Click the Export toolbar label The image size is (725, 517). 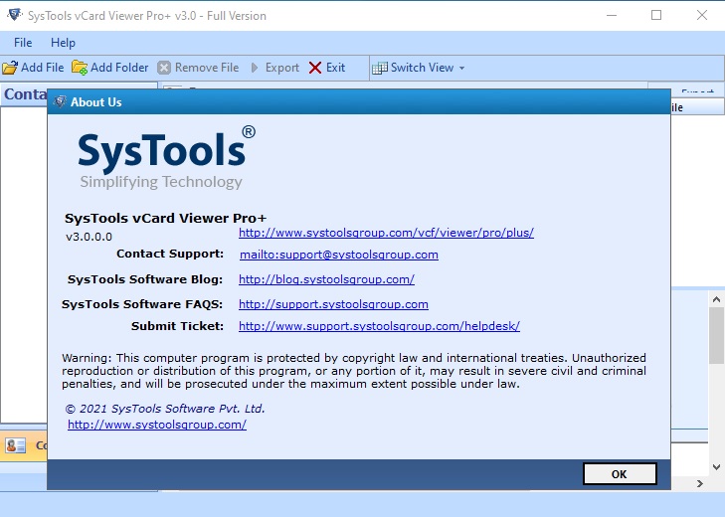pyautogui.click(x=282, y=68)
